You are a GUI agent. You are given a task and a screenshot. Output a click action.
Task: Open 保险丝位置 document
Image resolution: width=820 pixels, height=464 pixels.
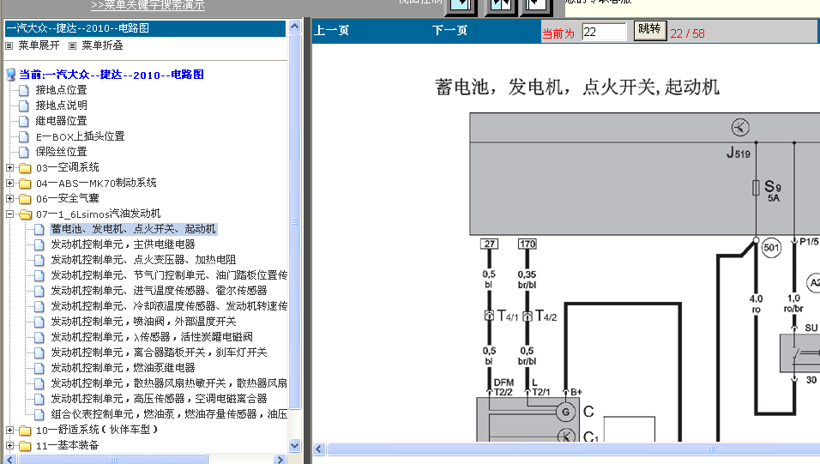[x=61, y=152]
